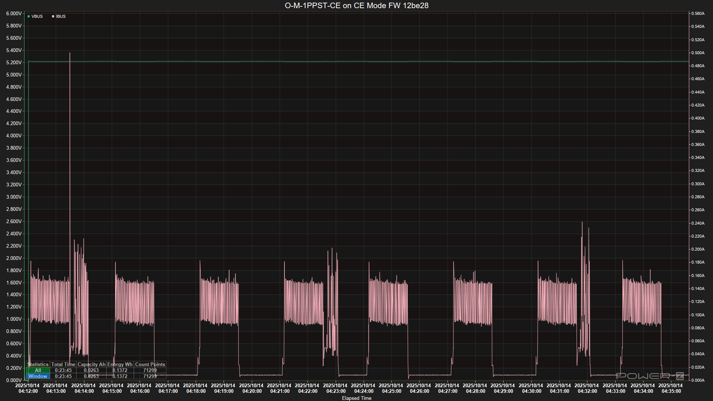Click the Elapsed Time axis label
This screenshot has height=401, width=713.
[356, 398]
